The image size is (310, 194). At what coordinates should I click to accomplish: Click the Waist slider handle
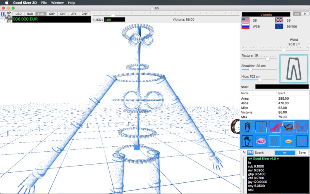(284, 50)
